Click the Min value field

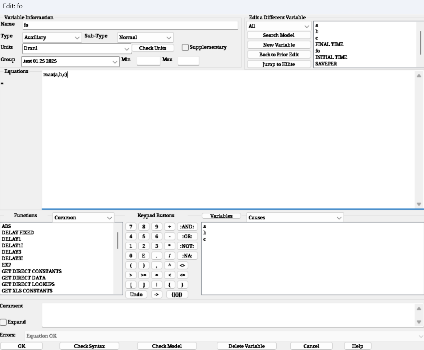pyautogui.click(x=148, y=61)
